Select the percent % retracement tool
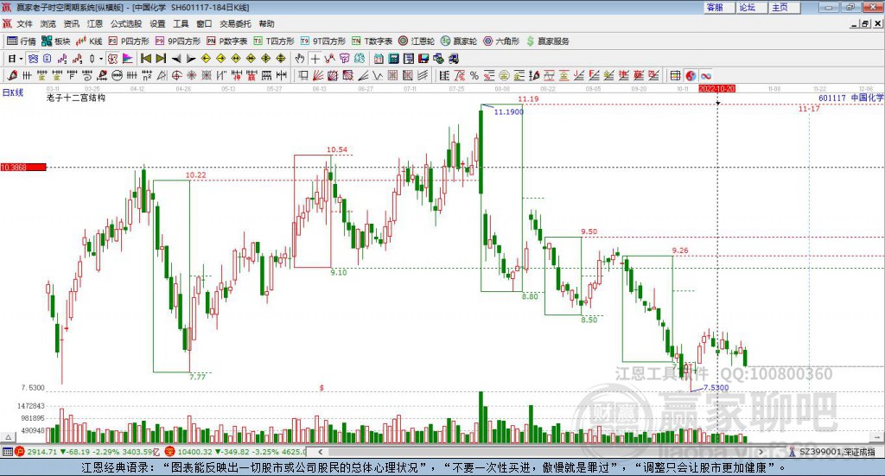The height and width of the screenshot is (476, 885). pyautogui.click(x=474, y=75)
